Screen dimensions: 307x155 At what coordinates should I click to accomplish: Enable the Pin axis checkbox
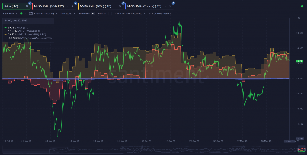click(109, 13)
